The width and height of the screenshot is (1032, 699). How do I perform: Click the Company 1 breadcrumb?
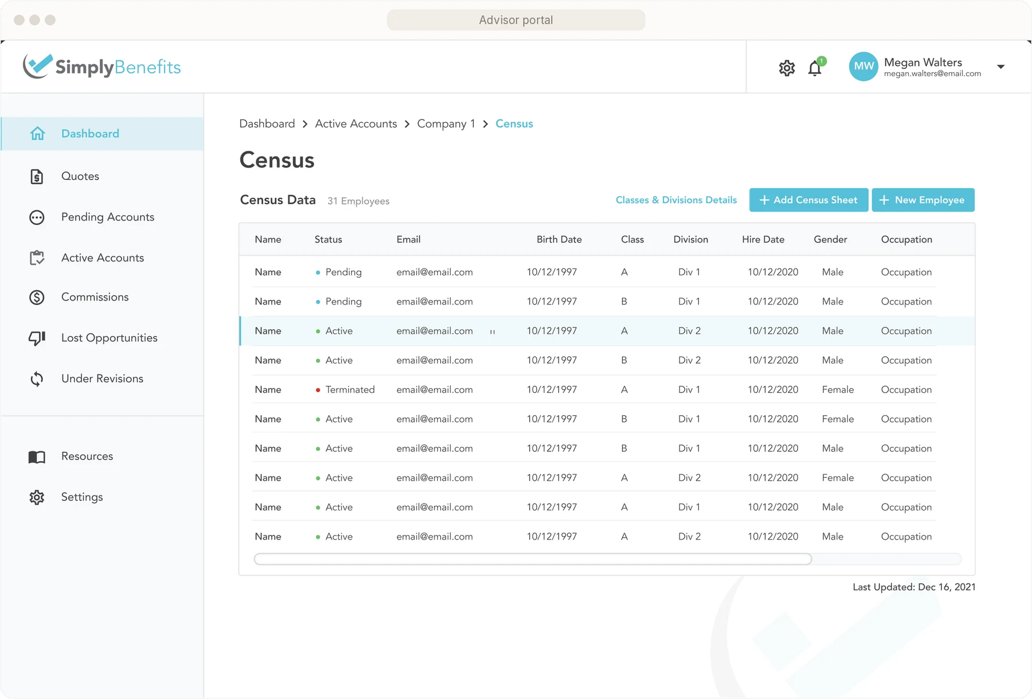446,124
